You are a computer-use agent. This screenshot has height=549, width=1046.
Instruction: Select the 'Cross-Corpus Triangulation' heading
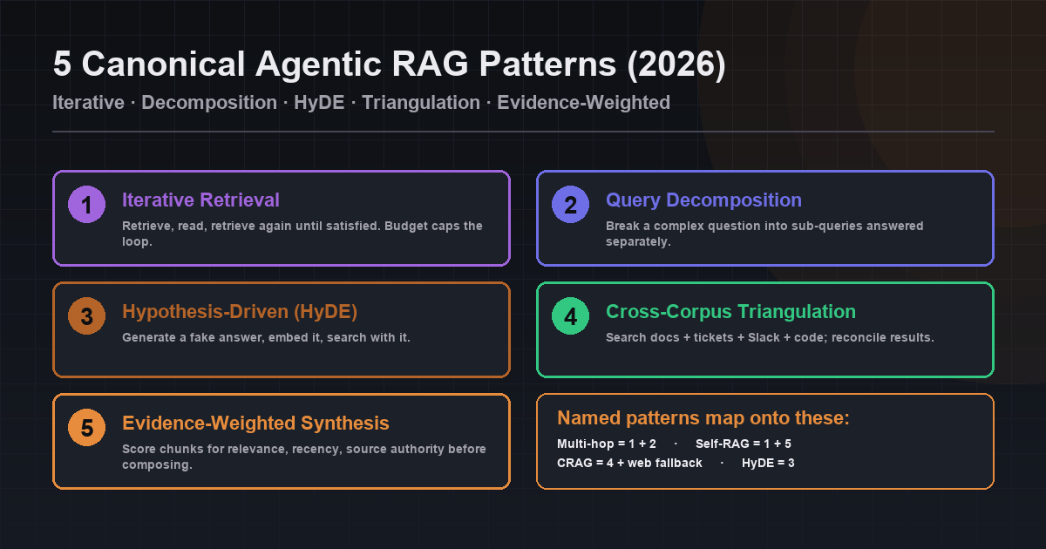pyautogui.click(x=730, y=312)
